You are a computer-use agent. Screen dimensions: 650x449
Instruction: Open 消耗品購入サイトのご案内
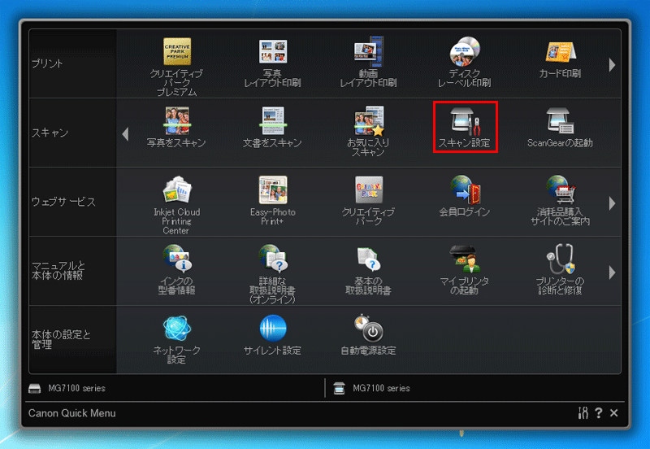click(x=560, y=200)
